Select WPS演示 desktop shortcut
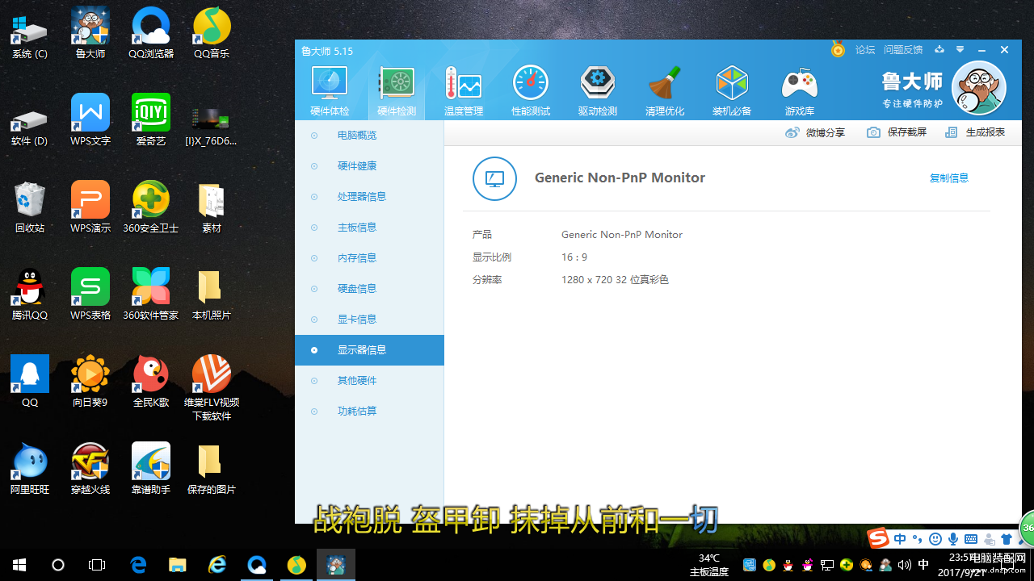Screen dimensions: 1034x581 click(90, 208)
